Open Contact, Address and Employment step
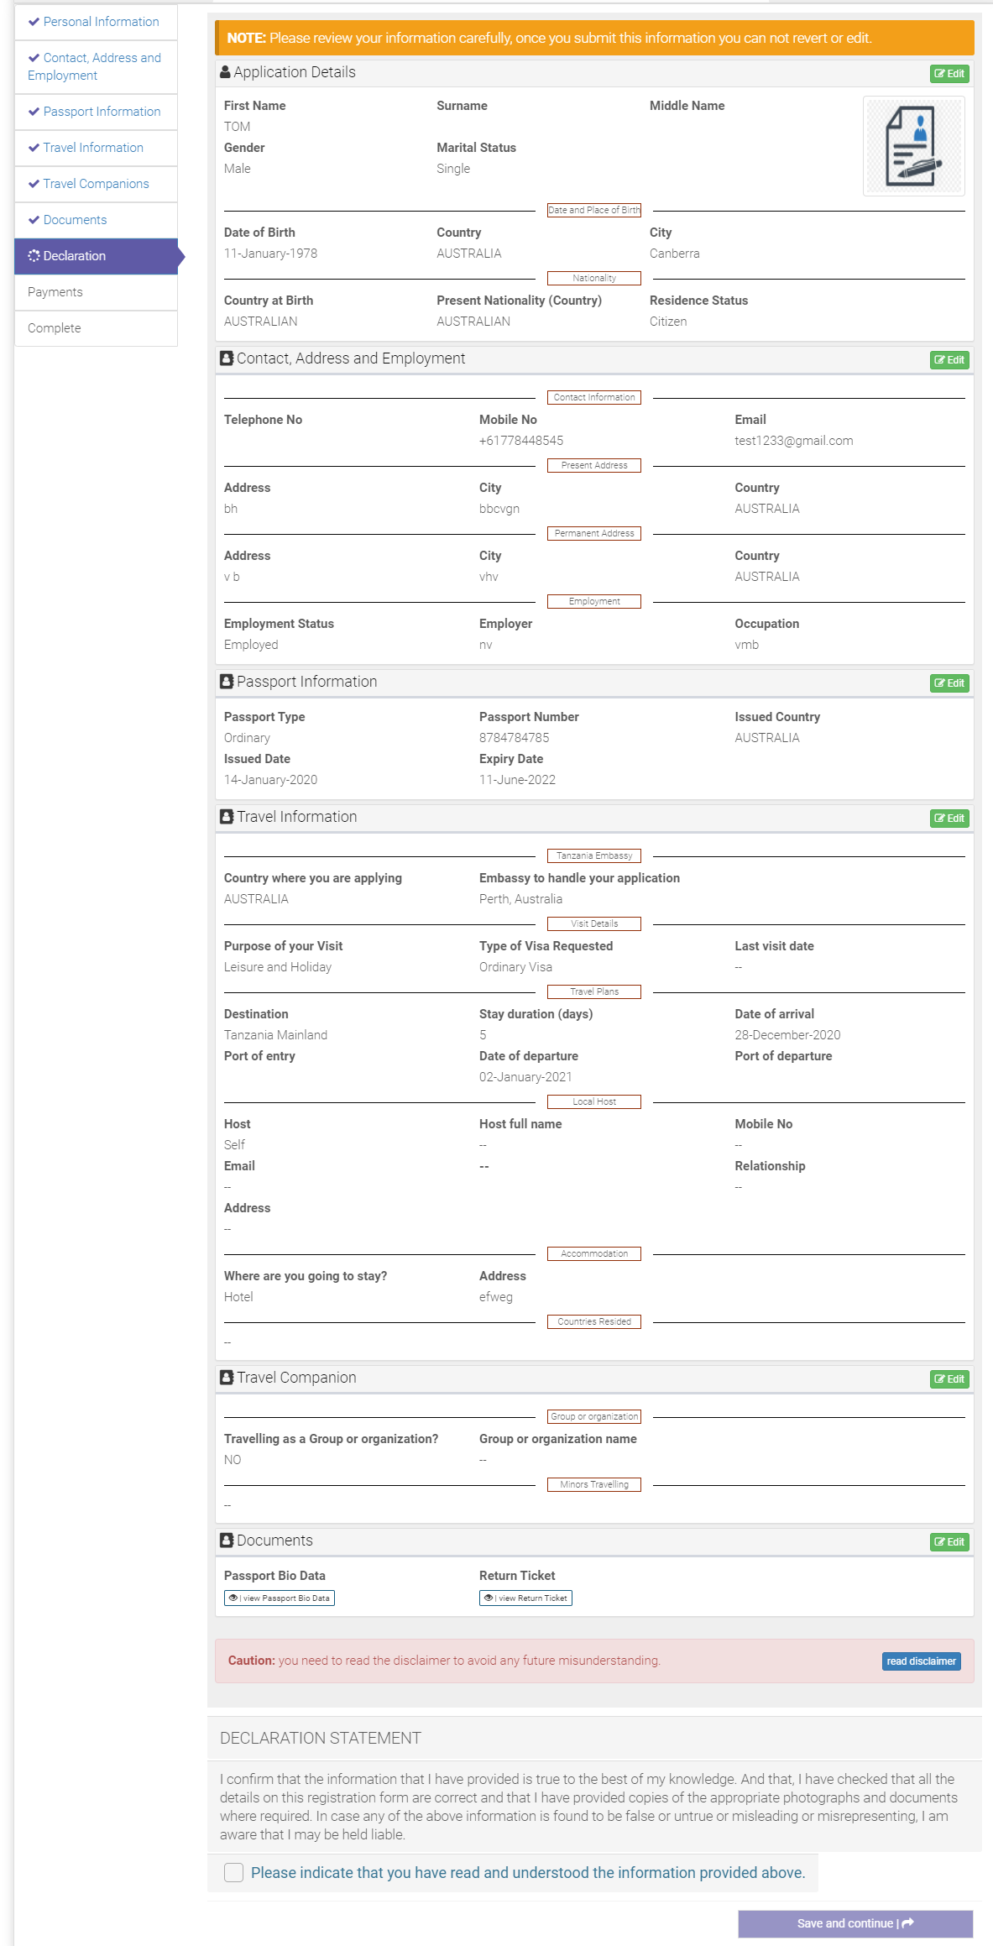This screenshot has width=993, height=1946. (96, 66)
